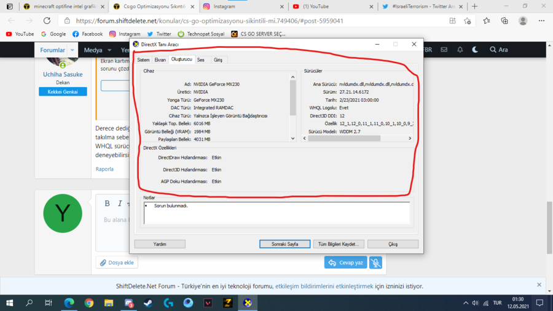Click the Cevap yaz button

click(345, 263)
